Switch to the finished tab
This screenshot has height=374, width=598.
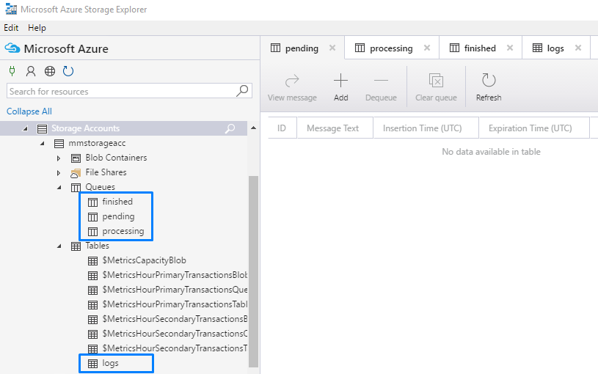click(x=480, y=48)
